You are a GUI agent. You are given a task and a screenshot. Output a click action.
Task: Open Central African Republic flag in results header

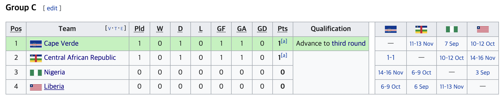click(x=421, y=29)
